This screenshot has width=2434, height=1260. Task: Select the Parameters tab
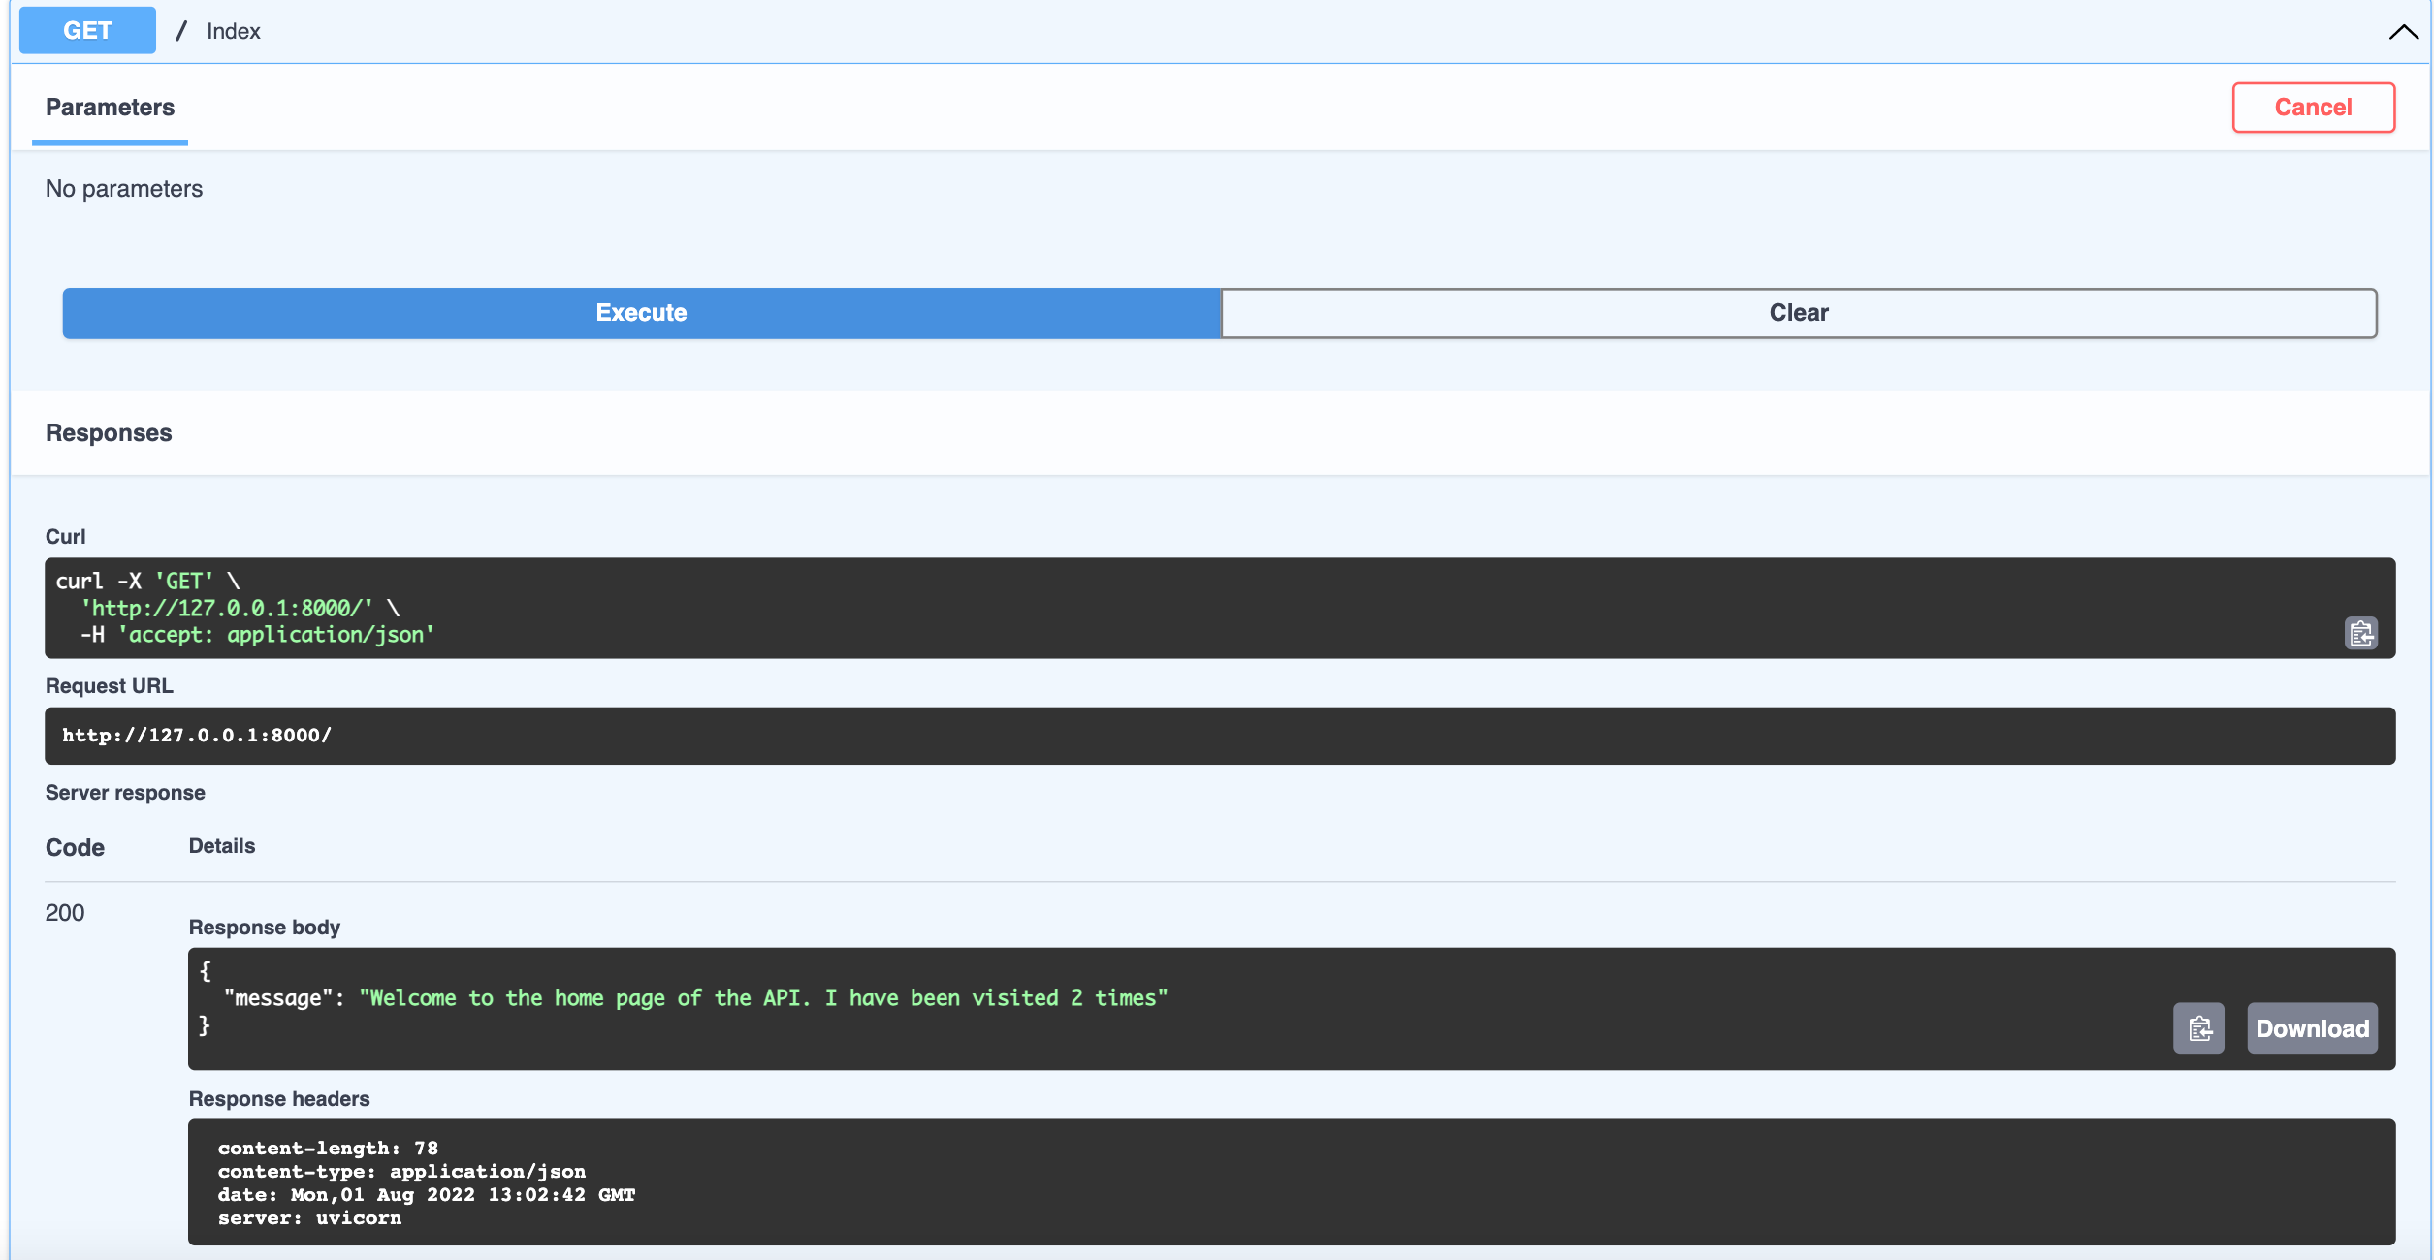110,108
